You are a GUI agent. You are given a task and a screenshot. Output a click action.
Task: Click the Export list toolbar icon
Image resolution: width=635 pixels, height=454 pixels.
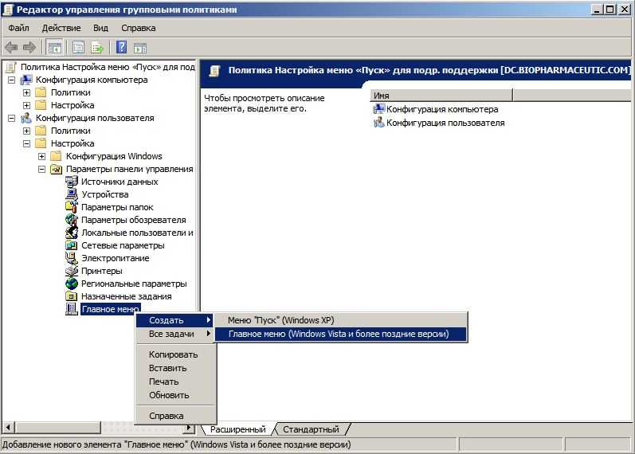(x=97, y=48)
